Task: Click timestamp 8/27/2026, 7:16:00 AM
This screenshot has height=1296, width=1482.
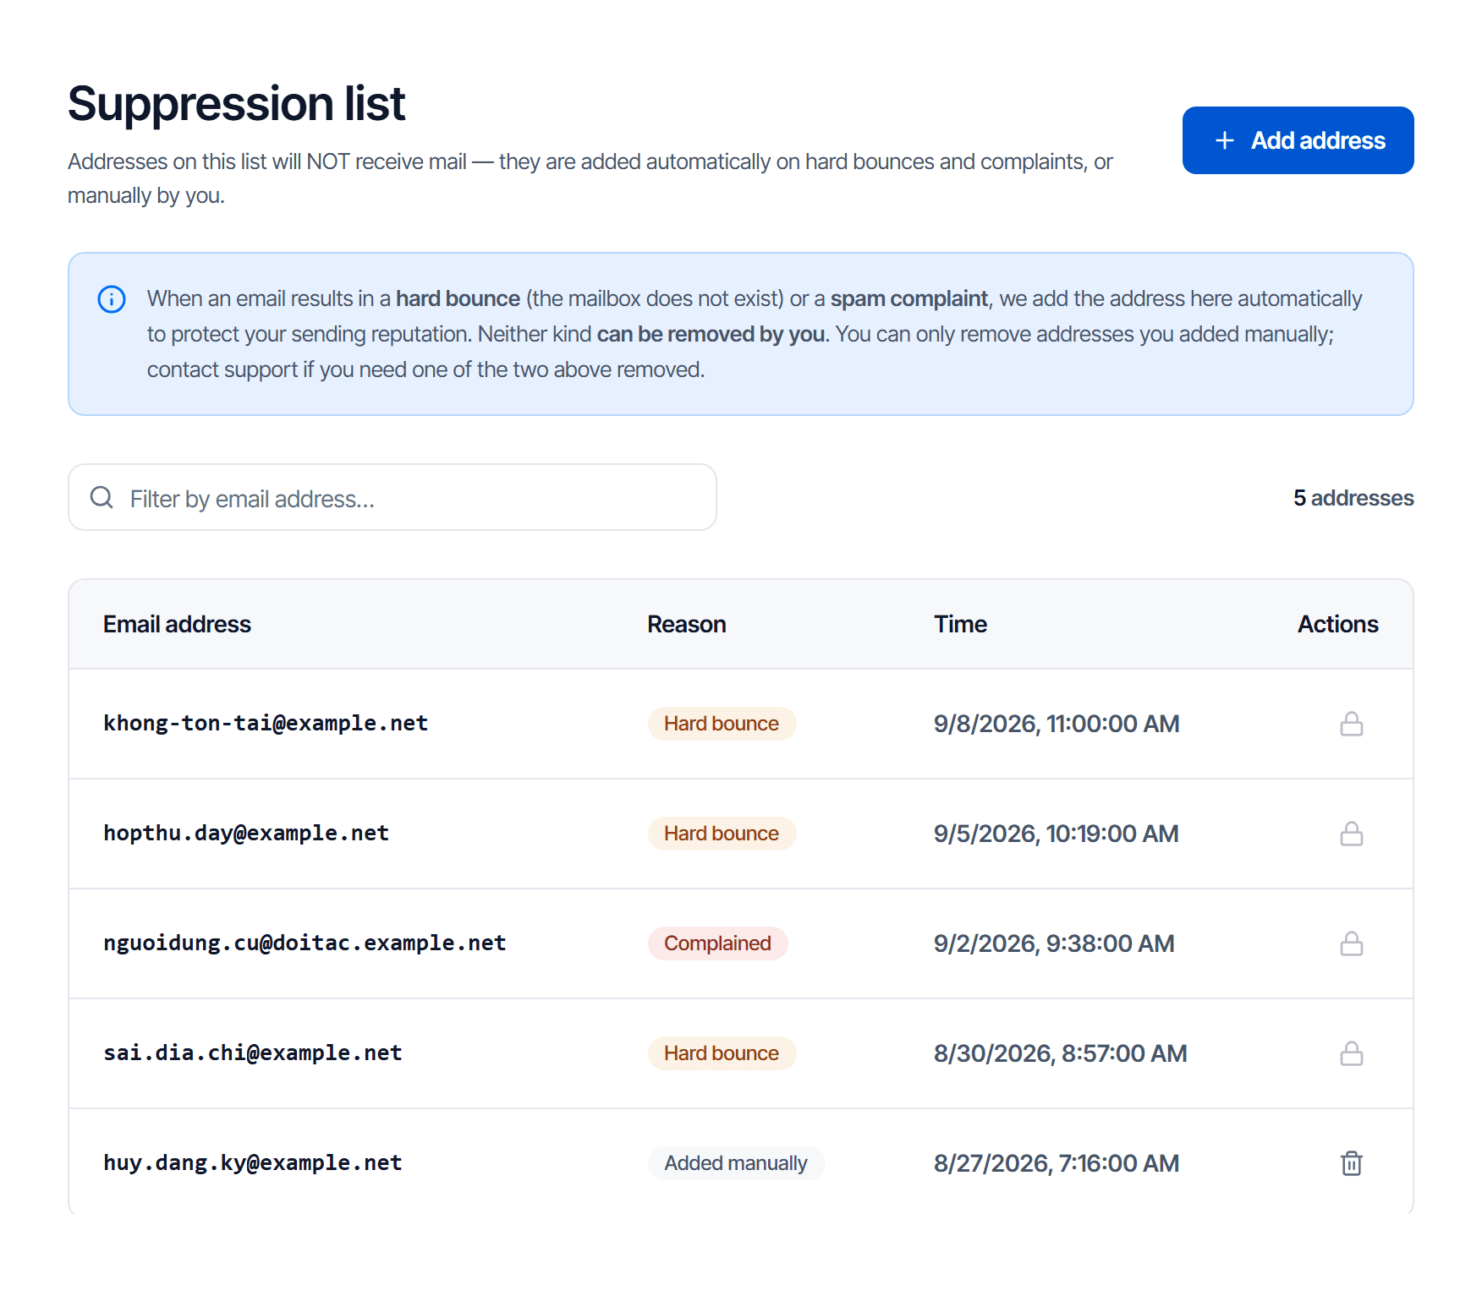Action: point(1057,1163)
